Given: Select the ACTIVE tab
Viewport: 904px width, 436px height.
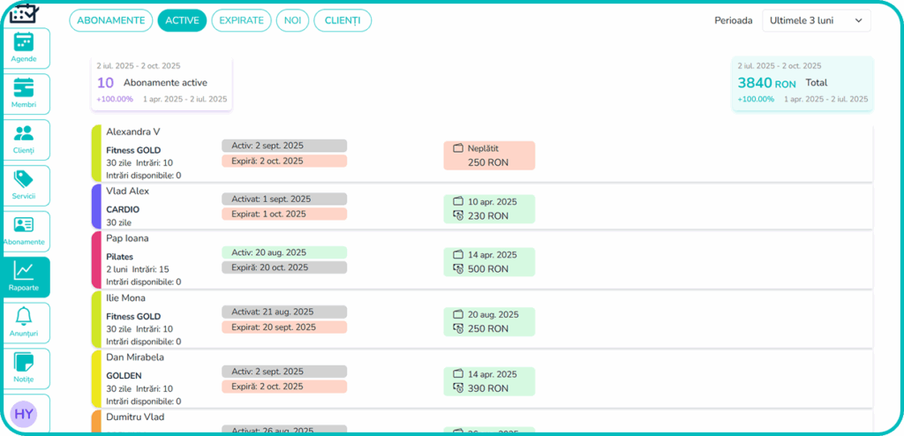Looking at the screenshot, I should tap(182, 20).
